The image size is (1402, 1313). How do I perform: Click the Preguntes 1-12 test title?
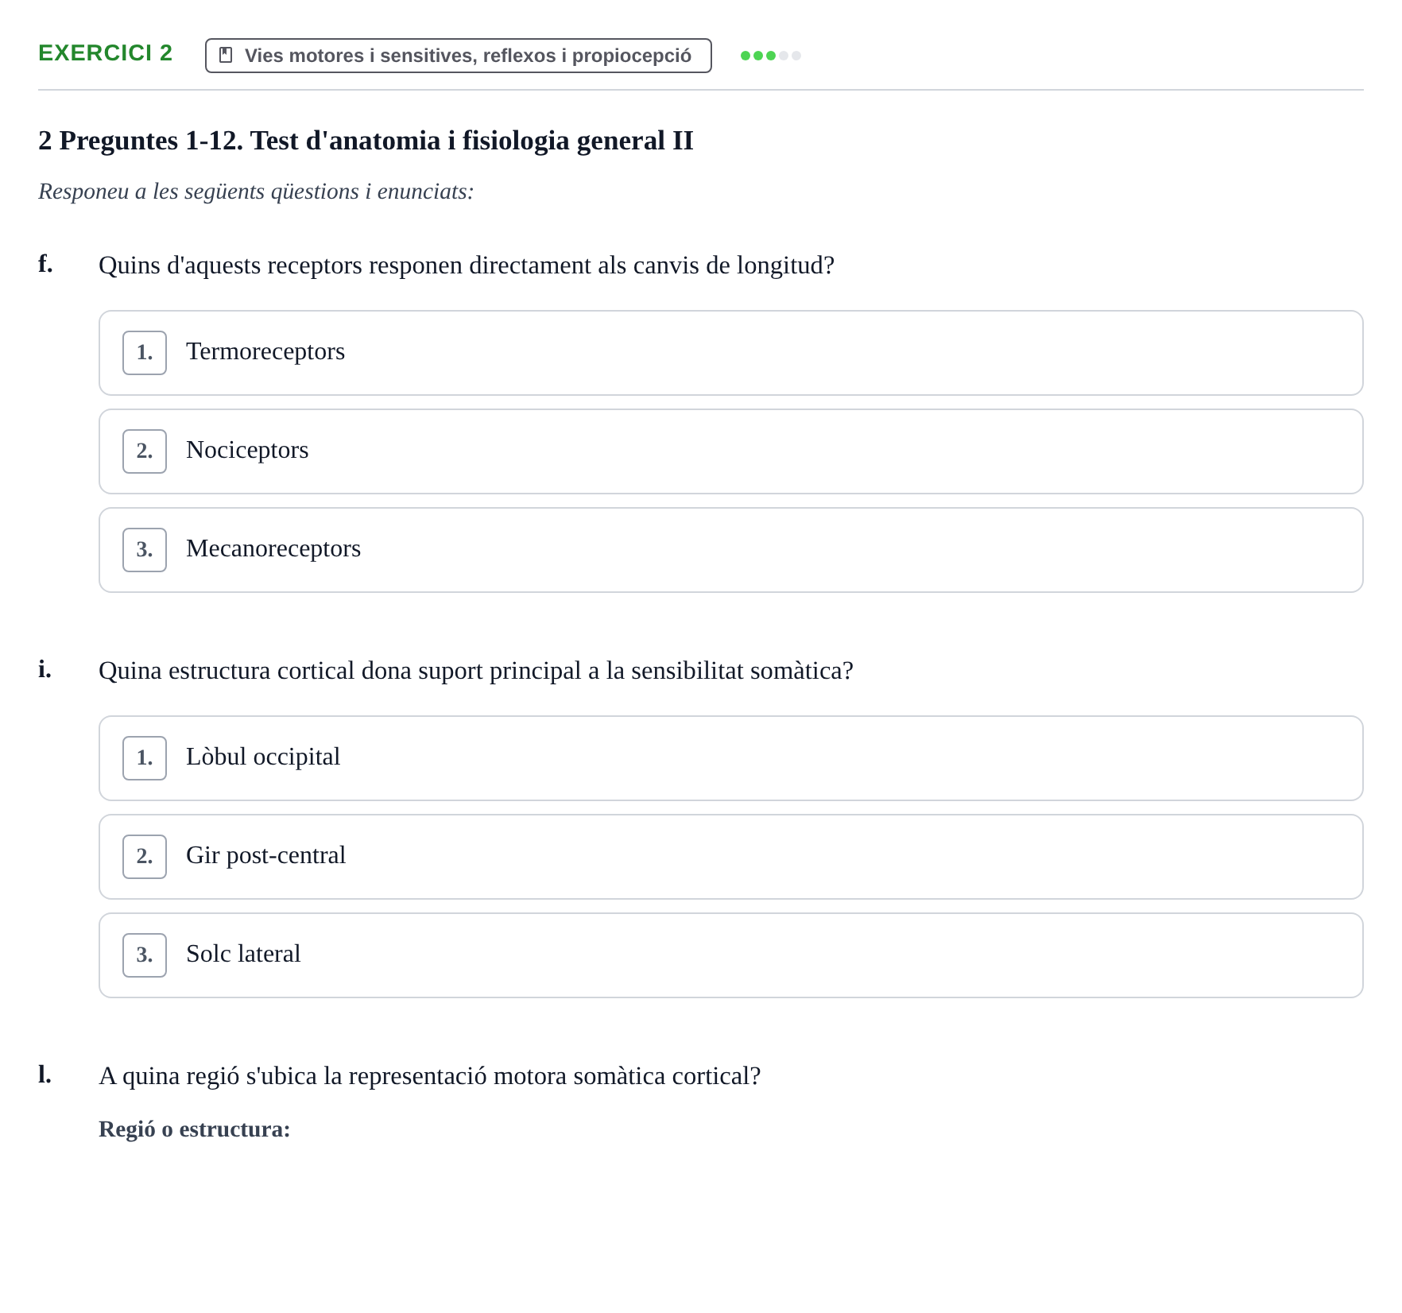(366, 141)
